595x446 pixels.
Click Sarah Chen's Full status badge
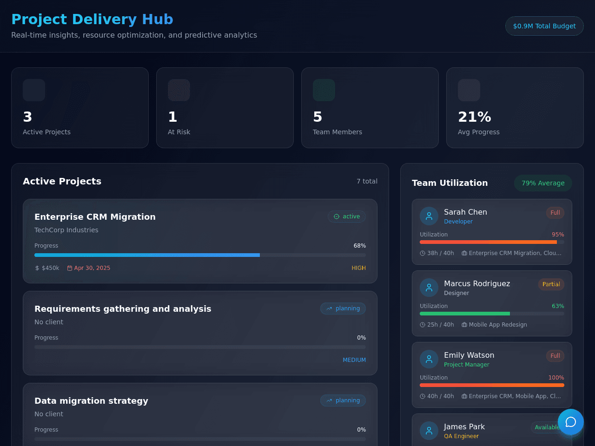click(555, 213)
